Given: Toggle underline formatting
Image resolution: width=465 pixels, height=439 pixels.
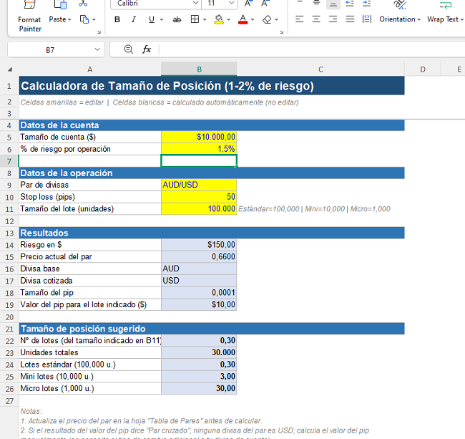Looking at the screenshot, I should [x=152, y=19].
